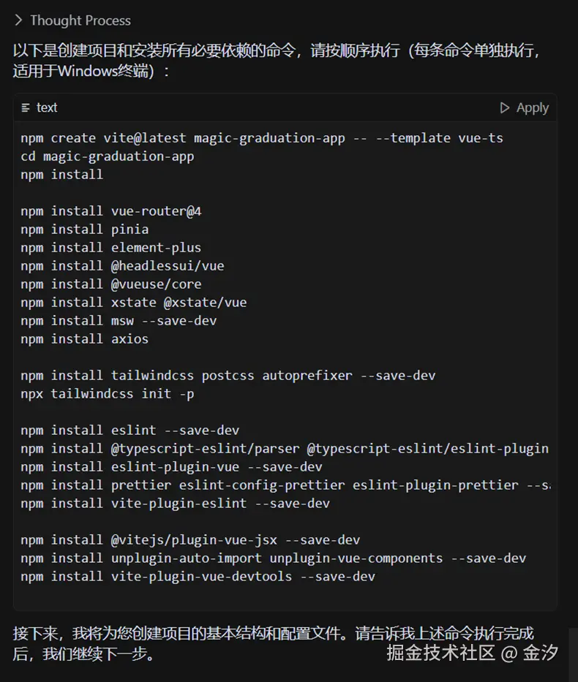The height and width of the screenshot is (682, 578).
Task: Click the cd magic-graduation-app line
Action: click(x=107, y=156)
